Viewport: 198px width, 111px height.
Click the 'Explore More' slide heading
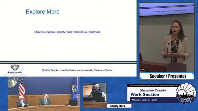click(43, 12)
